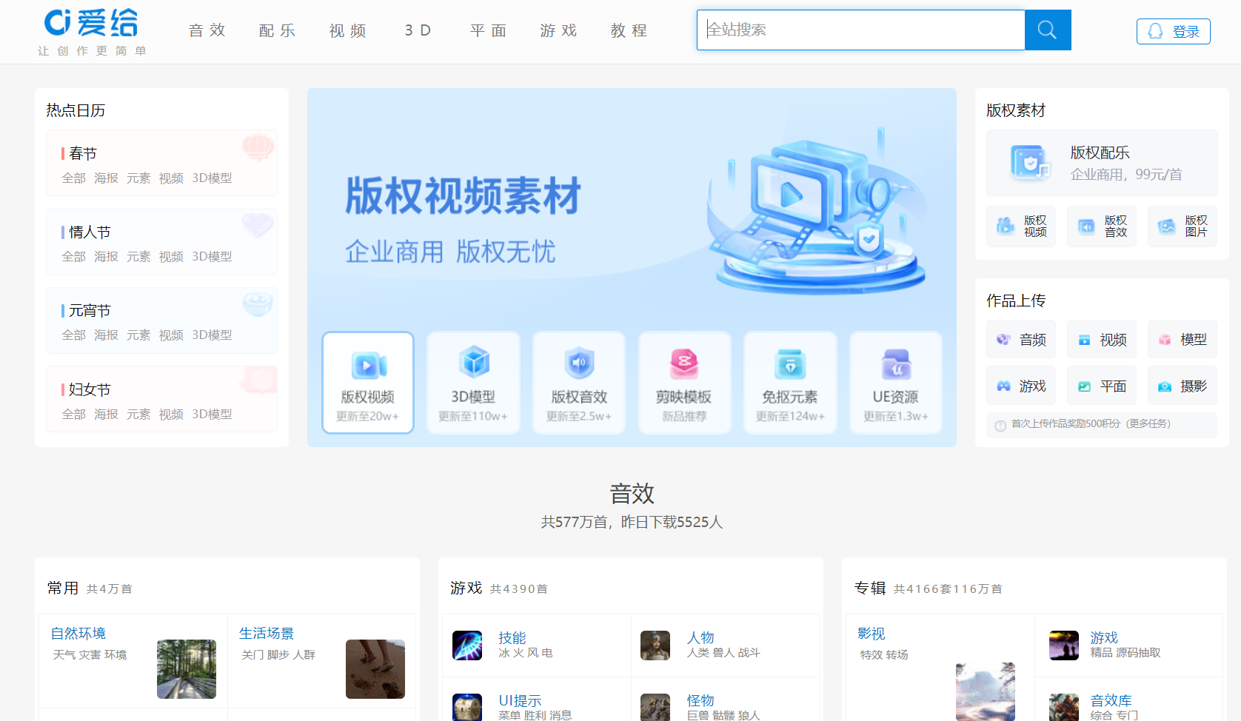Click the 版权音效 shield icon in the banner

tap(579, 363)
